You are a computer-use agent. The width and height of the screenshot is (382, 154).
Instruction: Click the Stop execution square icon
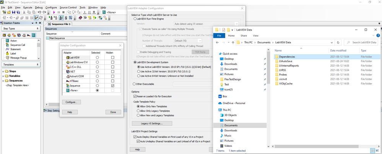63,12
